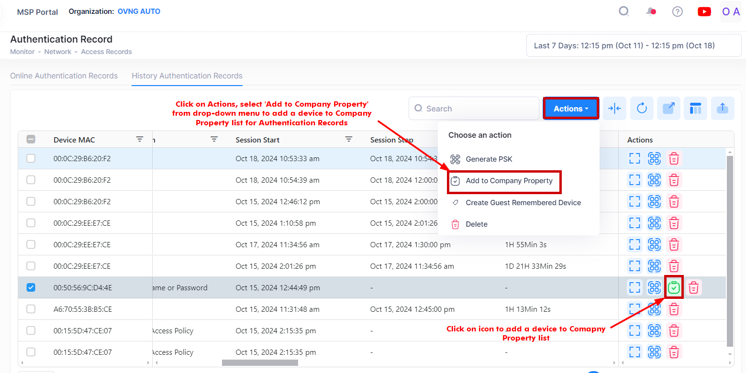Check the checkbox for the first 00:0C:29:B6:20:F2 row
The image size is (746, 373).
pos(31,158)
